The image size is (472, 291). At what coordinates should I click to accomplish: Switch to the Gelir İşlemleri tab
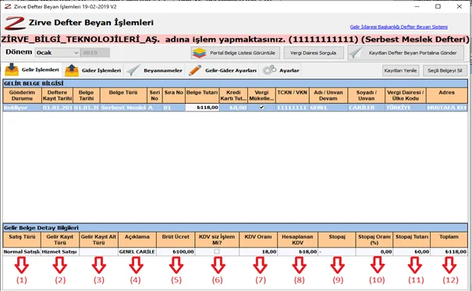(32, 69)
